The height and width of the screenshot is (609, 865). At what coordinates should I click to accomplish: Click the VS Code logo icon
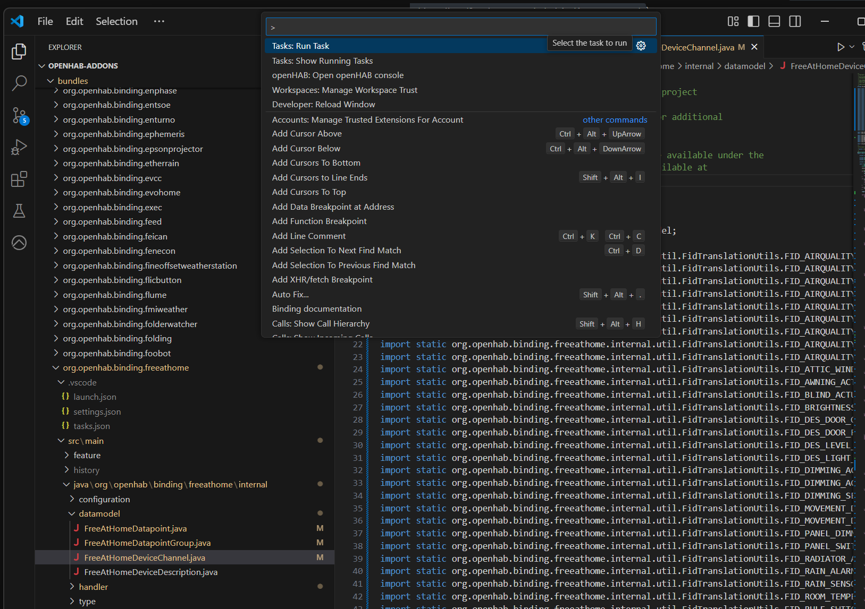click(x=17, y=21)
